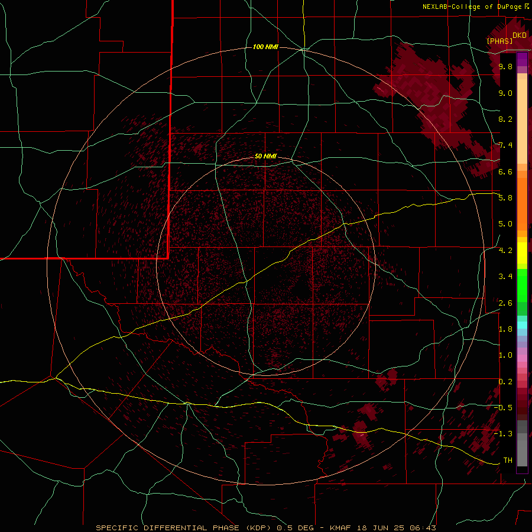Pick the yellow segment of the color bar

coord(522,253)
